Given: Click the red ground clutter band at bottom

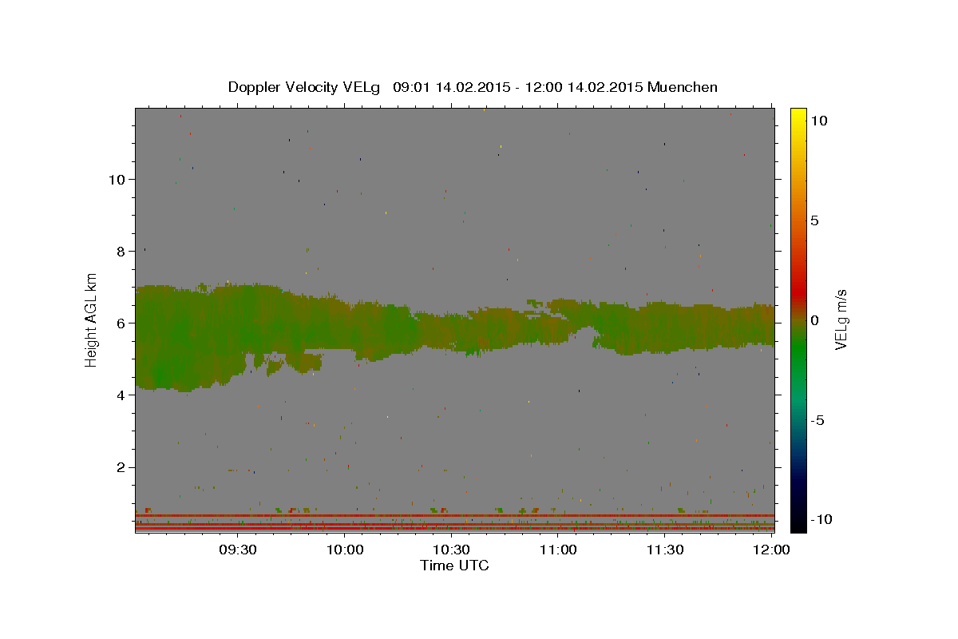Looking at the screenshot, I should point(454,528).
